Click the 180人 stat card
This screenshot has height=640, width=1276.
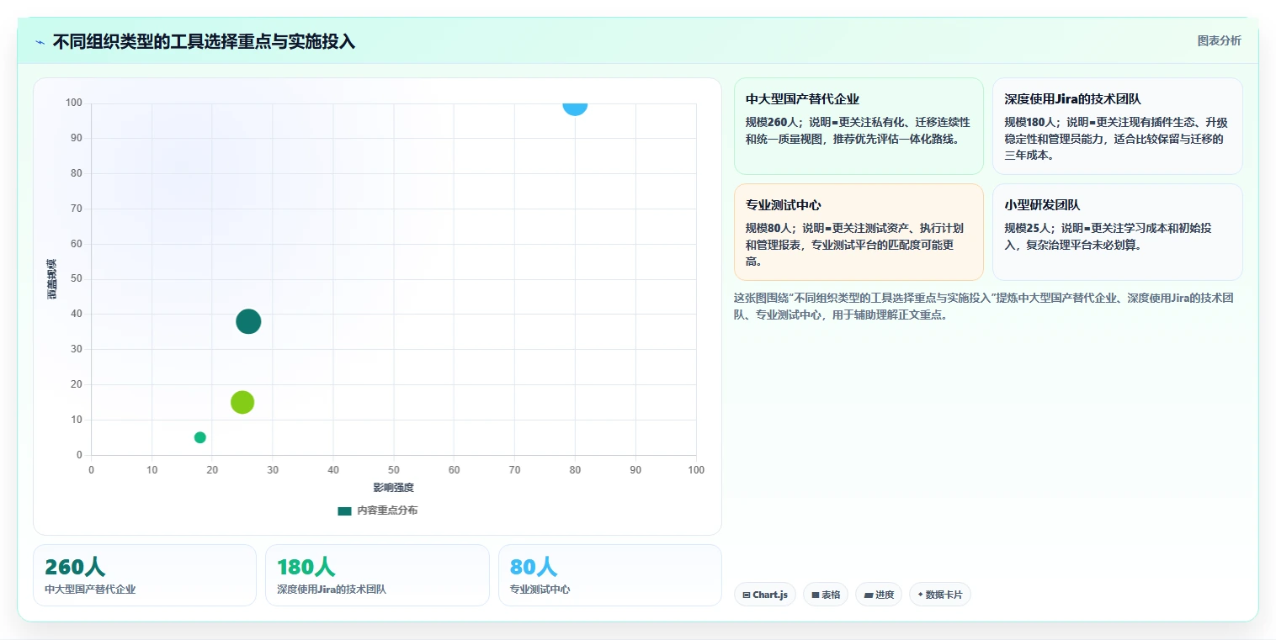pos(377,575)
